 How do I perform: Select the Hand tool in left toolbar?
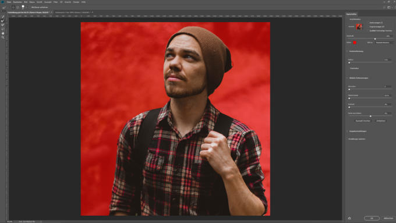(x=3, y=33)
